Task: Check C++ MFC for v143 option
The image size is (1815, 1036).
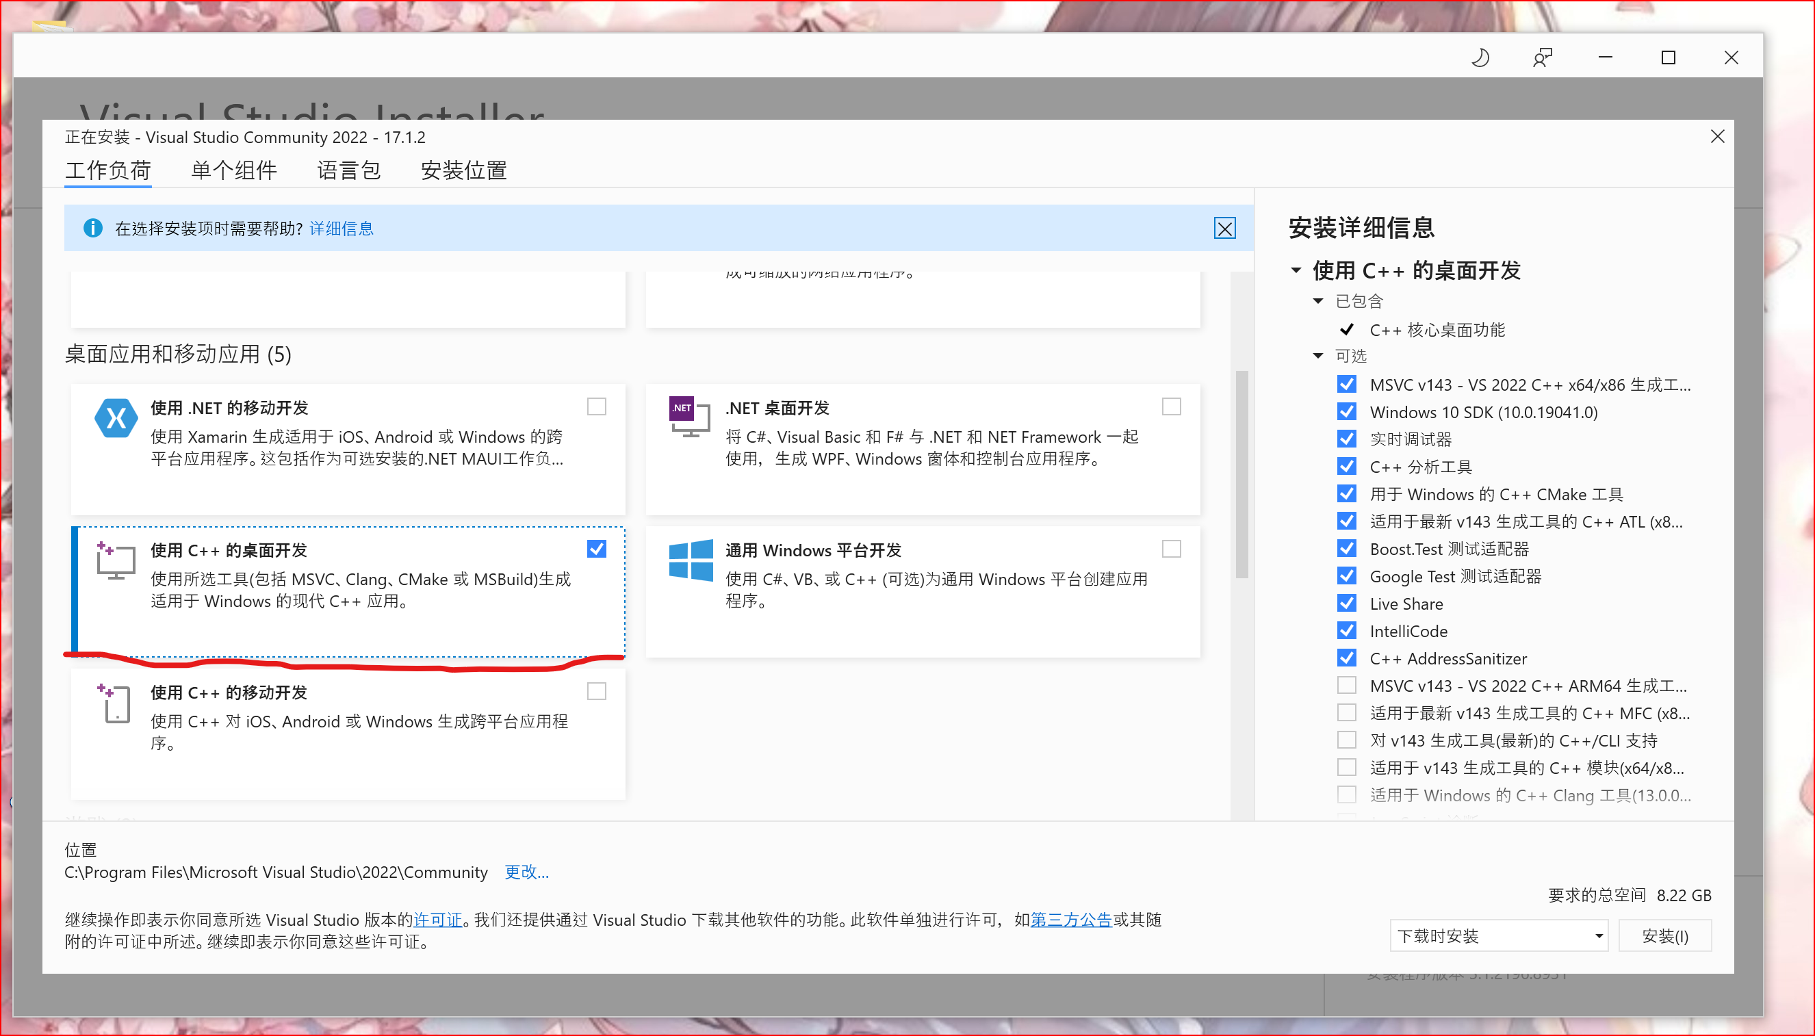Action: [1346, 713]
